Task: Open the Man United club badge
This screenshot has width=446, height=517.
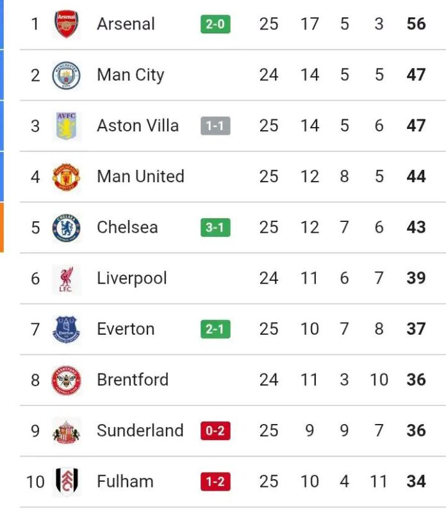Action: [64, 176]
